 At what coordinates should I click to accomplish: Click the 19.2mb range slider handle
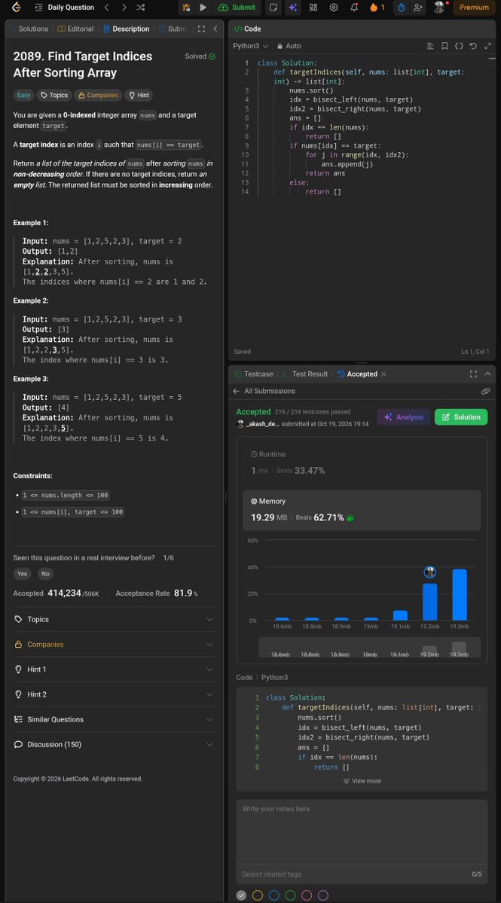tap(429, 650)
